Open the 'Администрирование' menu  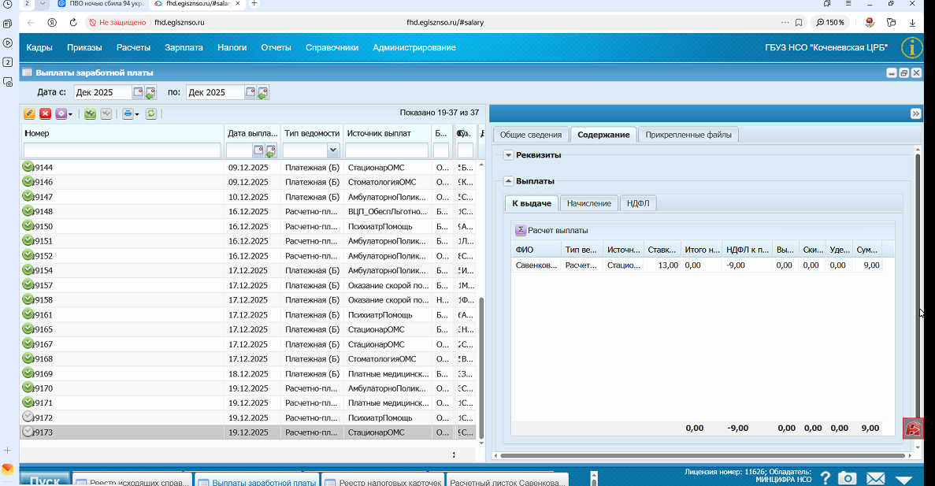[x=414, y=48]
